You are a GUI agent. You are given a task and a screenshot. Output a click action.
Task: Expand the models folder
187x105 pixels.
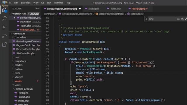13,65
